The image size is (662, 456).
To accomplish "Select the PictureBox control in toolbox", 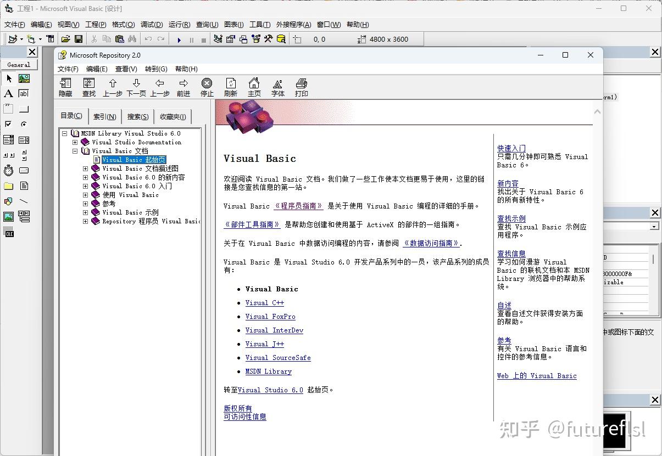I will pyautogui.click(x=24, y=78).
